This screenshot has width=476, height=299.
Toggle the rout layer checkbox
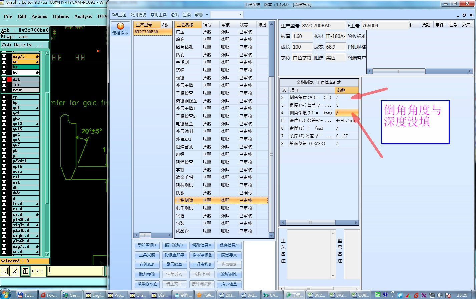(4, 90)
